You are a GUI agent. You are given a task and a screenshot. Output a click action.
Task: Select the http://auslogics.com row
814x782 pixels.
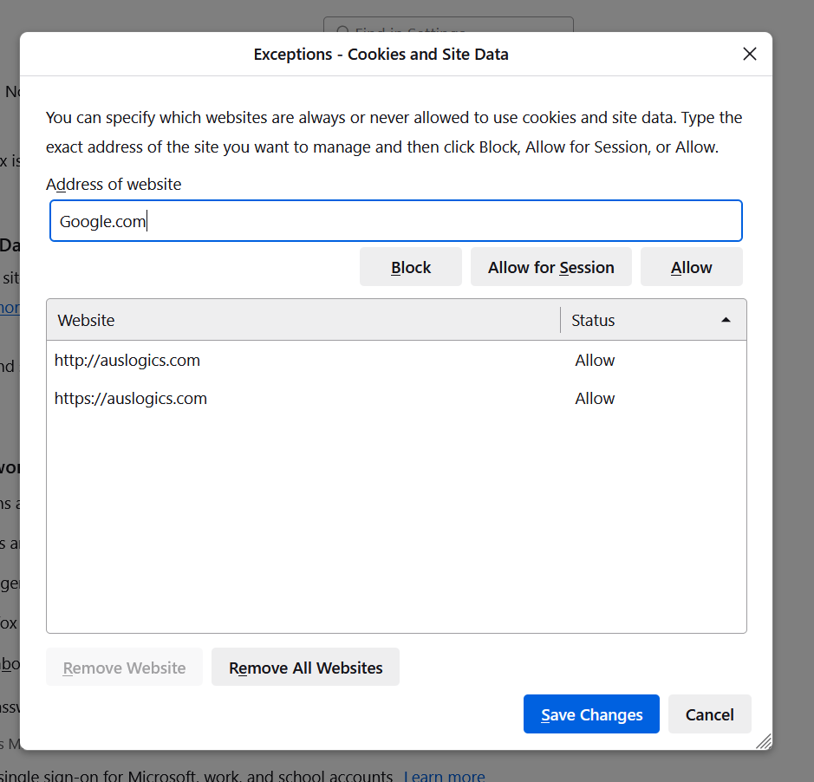pos(396,361)
